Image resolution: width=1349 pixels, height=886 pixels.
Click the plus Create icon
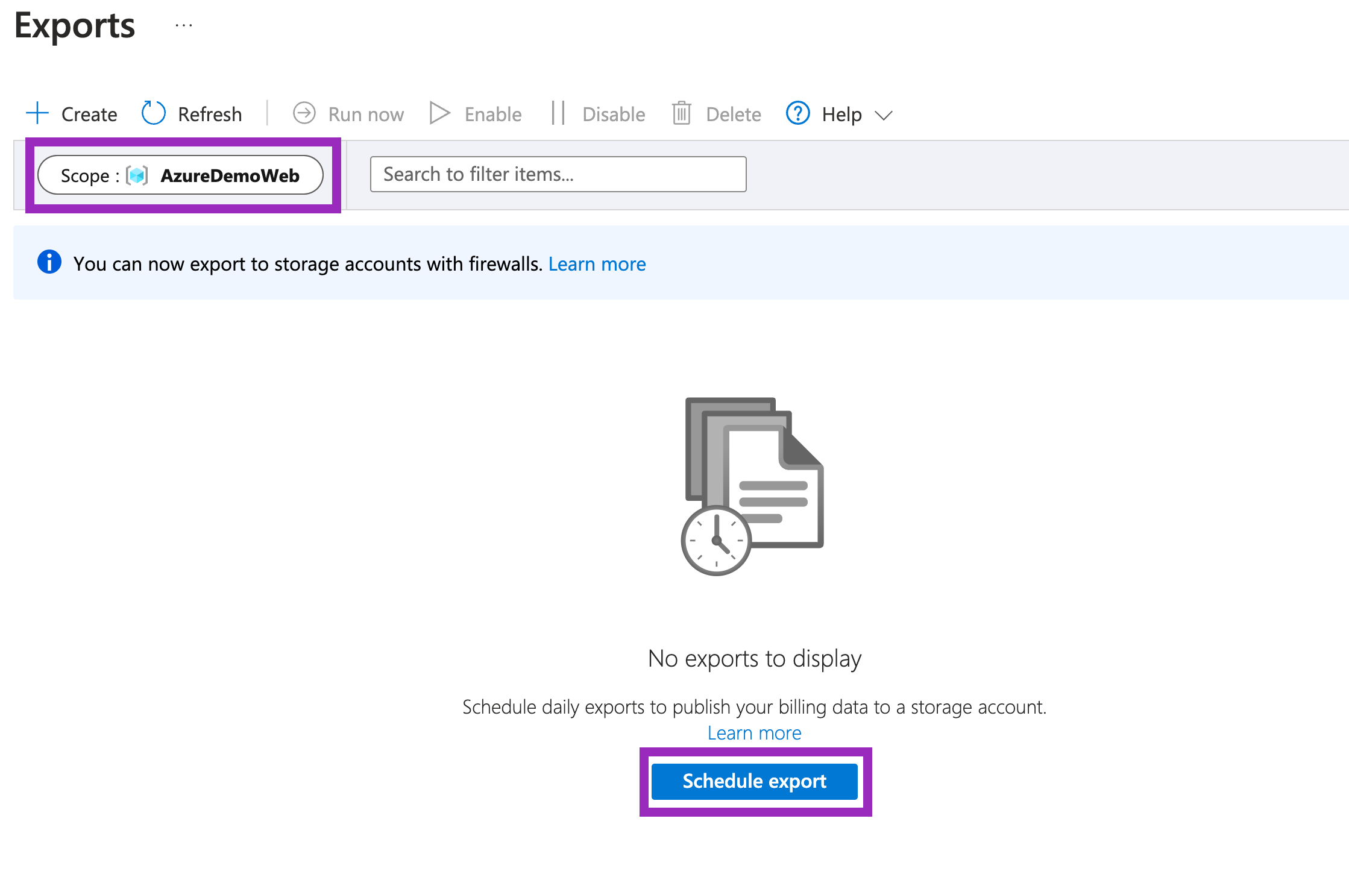point(37,113)
